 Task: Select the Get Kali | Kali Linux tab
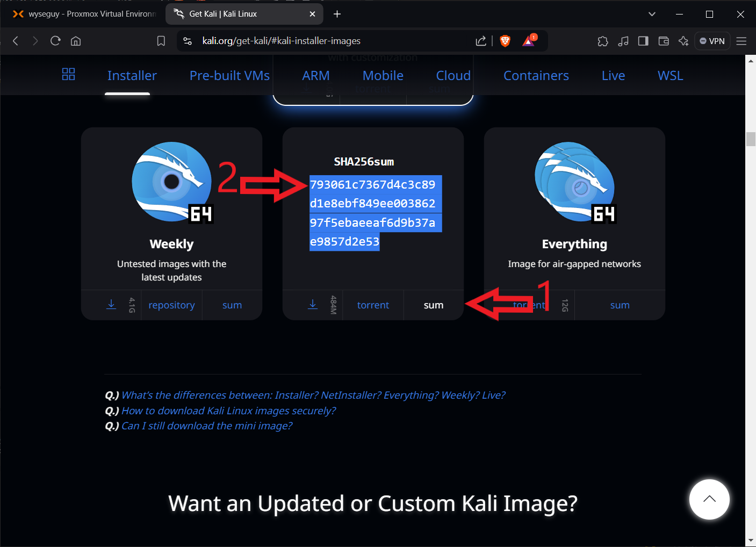click(244, 14)
